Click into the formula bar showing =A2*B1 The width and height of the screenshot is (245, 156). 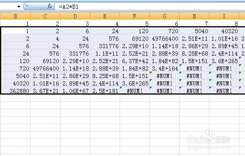pyautogui.click(x=150, y=7)
